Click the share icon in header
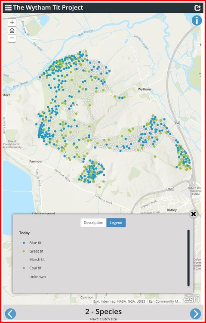This screenshot has width=206, height=323. [197, 8]
